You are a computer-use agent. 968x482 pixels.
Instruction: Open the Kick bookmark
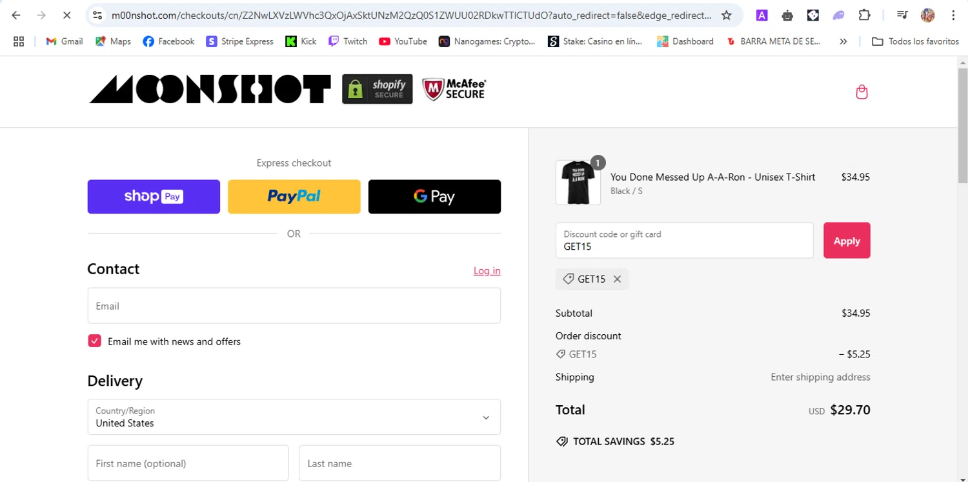301,41
